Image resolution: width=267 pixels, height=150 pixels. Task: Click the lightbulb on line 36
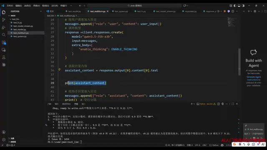pyautogui.click(x=59, y=70)
